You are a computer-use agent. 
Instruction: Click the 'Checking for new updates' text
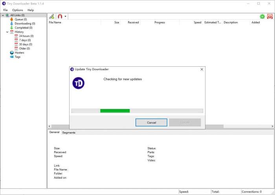pyautogui.click(x=123, y=79)
